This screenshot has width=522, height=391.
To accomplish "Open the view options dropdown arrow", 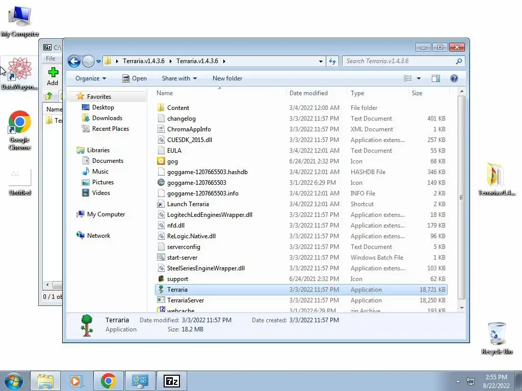I will (419, 78).
